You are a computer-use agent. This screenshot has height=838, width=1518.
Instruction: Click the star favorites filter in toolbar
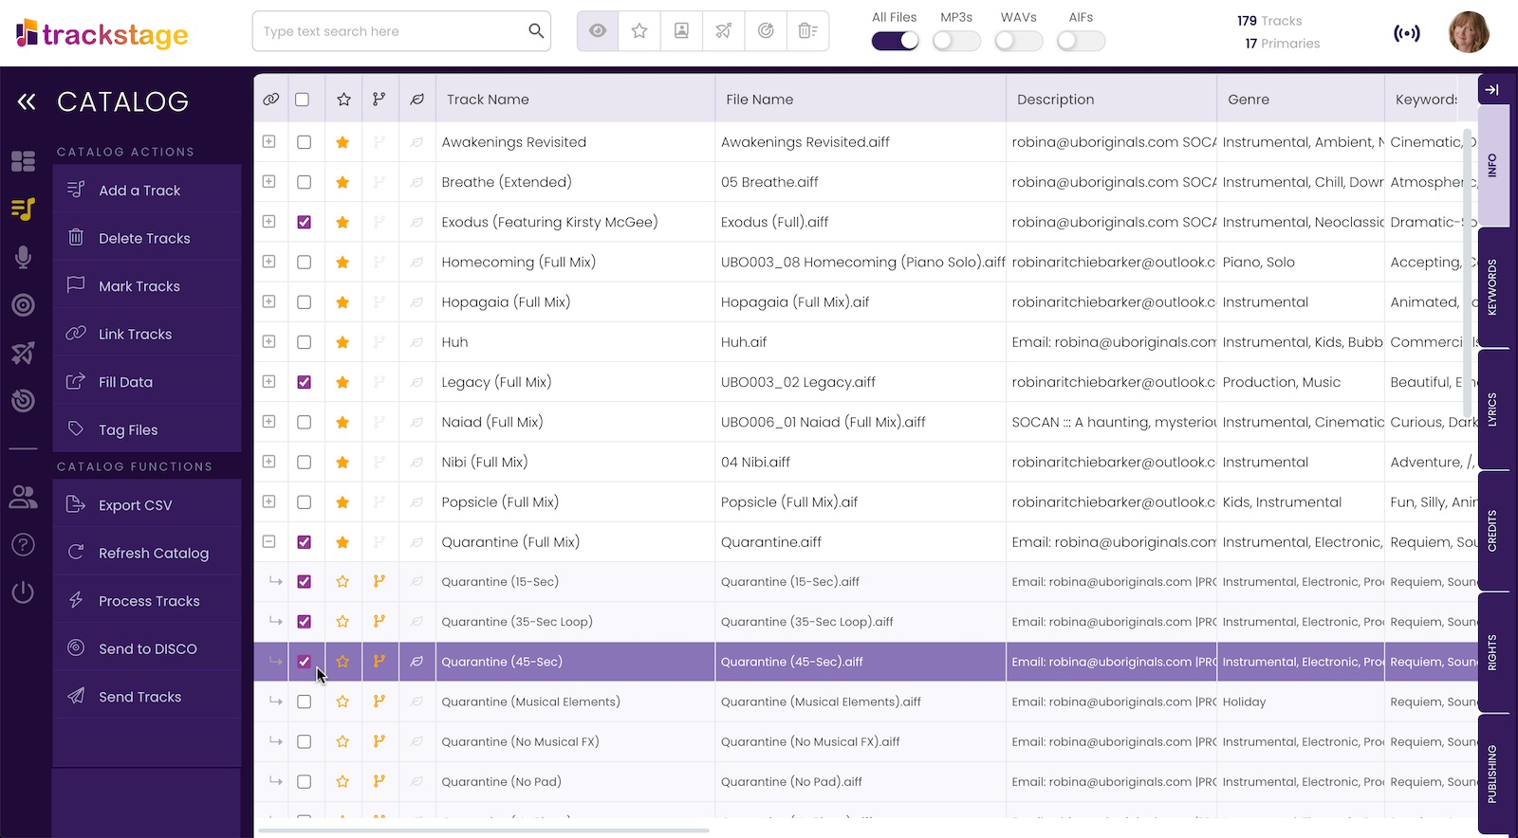pos(639,31)
